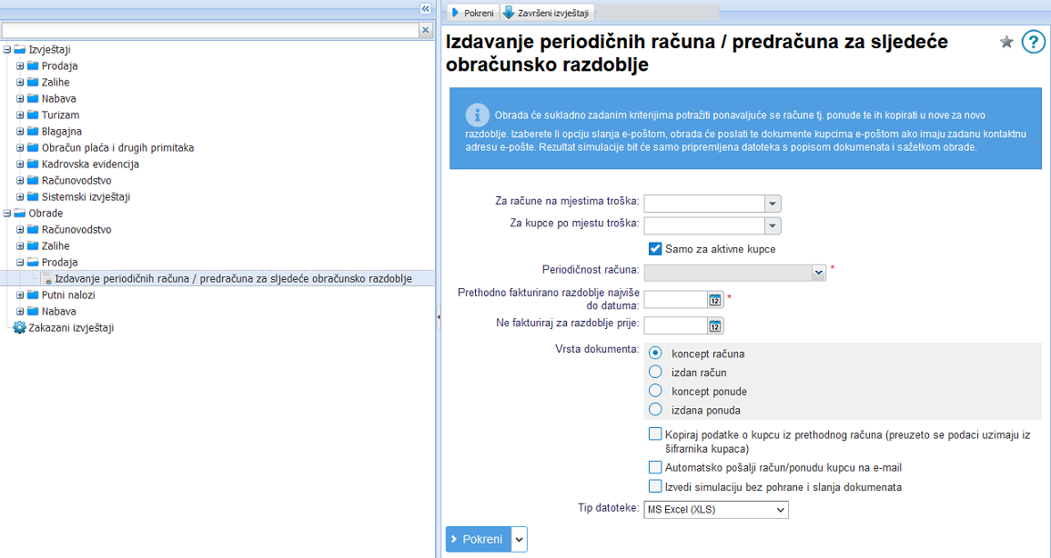Click the Obrade folder icon
1051x558 pixels.
tap(19, 214)
